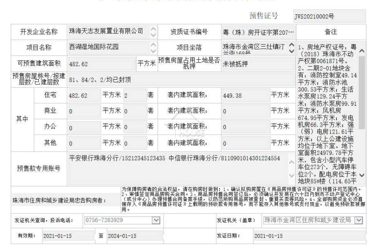Click down arrow in project name field
This screenshot has width=368, height=245.
153,51
